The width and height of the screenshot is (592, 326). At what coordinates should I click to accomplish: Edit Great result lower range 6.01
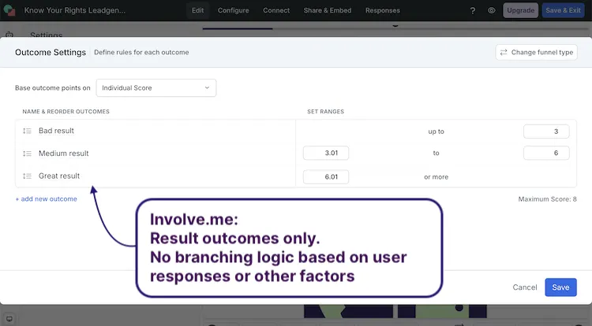click(x=326, y=176)
